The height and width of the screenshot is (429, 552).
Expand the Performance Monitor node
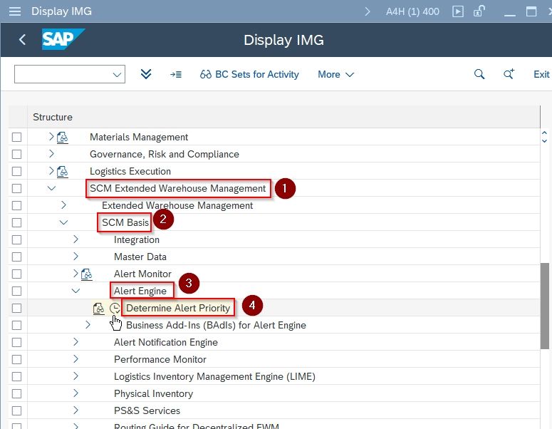(x=75, y=359)
